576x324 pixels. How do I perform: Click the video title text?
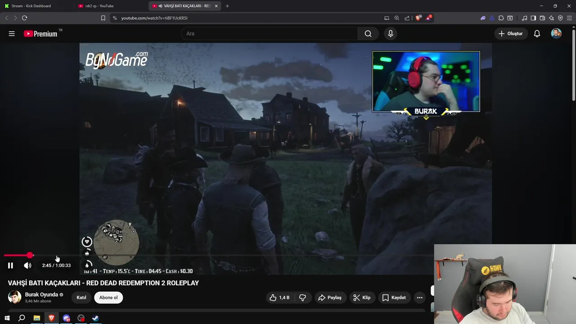pos(103,283)
